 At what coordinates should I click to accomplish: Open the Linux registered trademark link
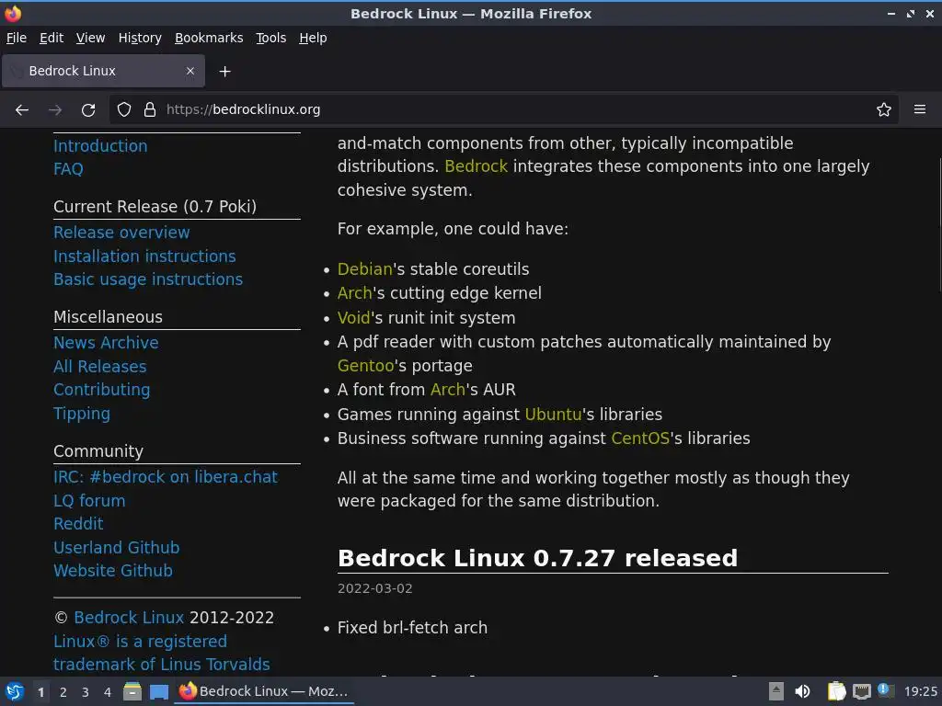click(162, 654)
